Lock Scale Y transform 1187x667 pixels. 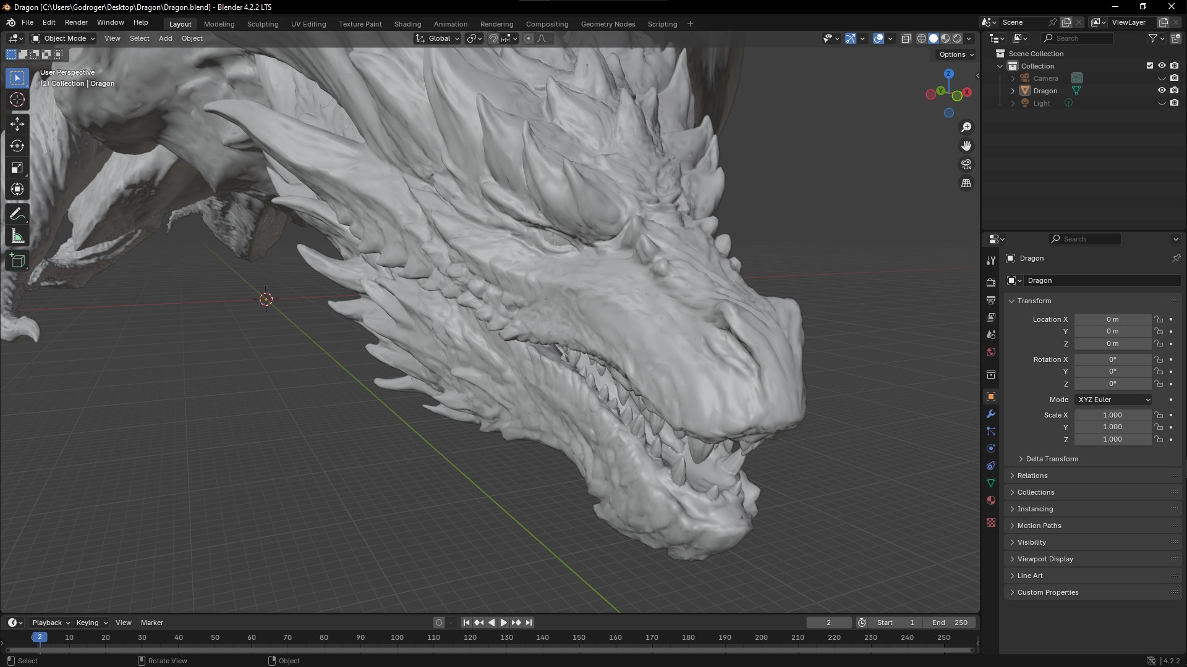pos(1159,427)
